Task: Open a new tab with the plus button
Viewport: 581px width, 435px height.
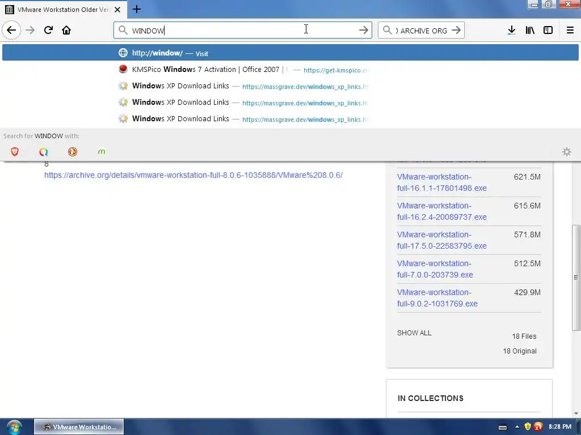Action: point(136,9)
